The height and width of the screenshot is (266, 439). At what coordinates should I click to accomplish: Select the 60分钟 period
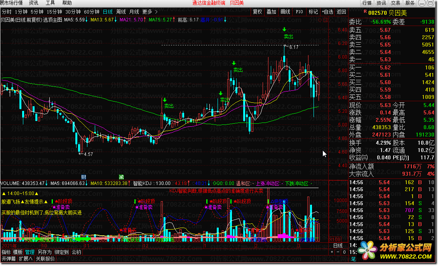tap(92, 12)
